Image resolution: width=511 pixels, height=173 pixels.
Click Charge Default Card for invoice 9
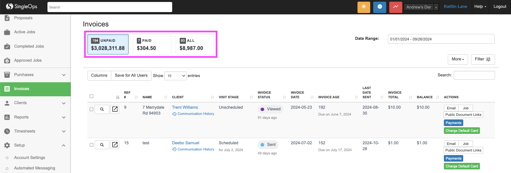(x=462, y=131)
